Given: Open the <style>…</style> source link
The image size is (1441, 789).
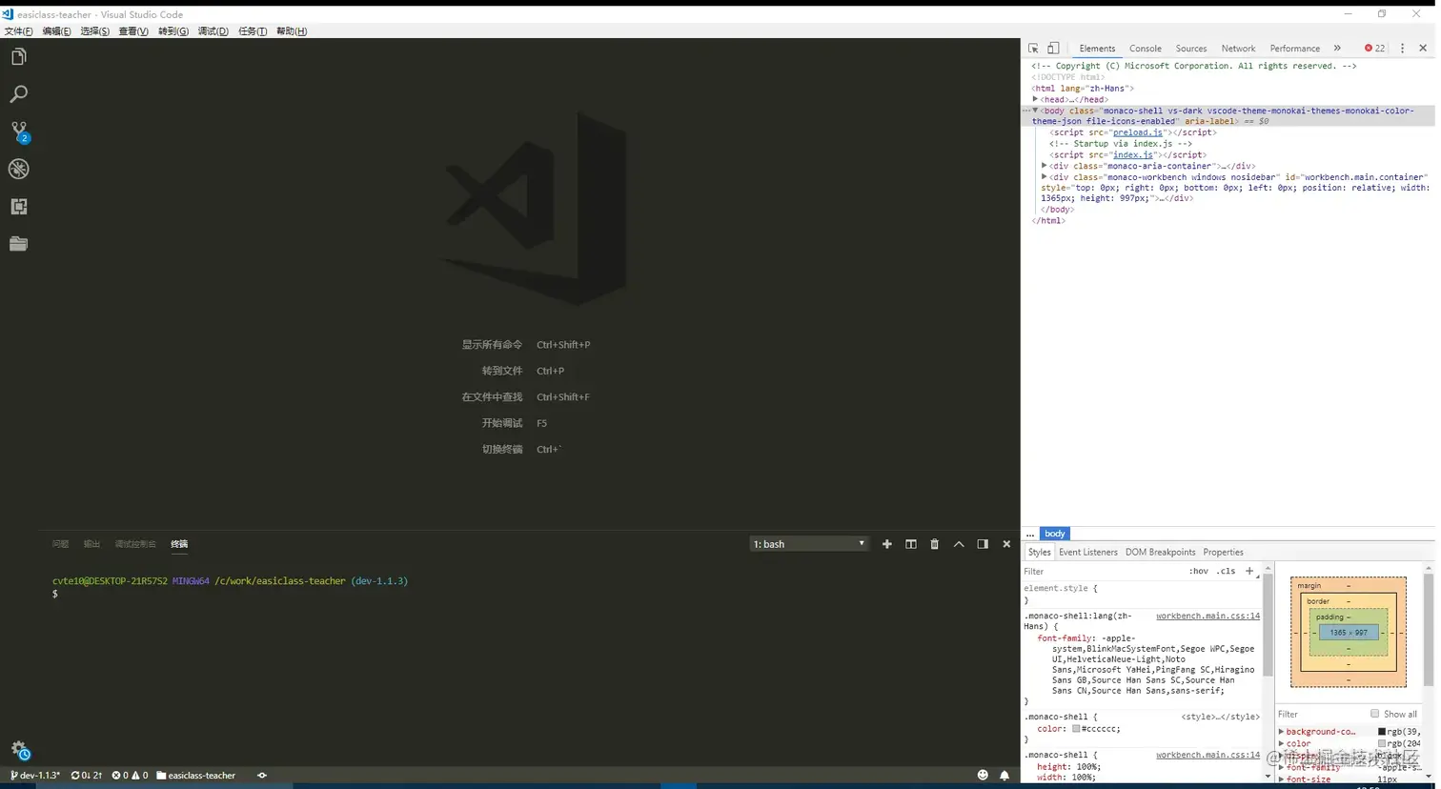Looking at the screenshot, I should pos(1220,717).
